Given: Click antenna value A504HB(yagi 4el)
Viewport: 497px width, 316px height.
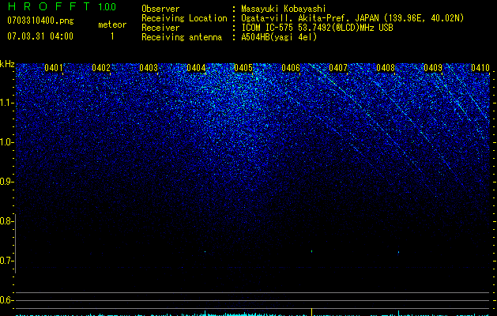Looking at the screenshot, I should 279,37.
